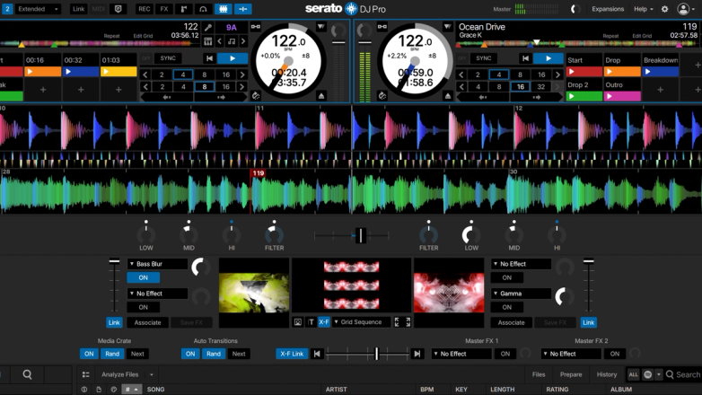Screen dimensions: 702x395
Task: Turn on Master FX 1 effect
Action: pyautogui.click(x=505, y=354)
